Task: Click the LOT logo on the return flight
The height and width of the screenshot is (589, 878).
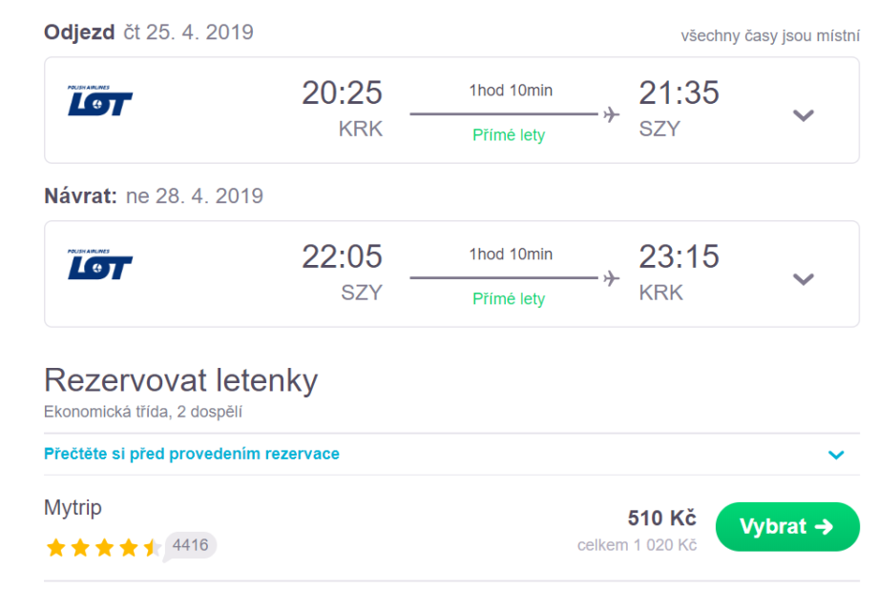Action: [x=99, y=265]
